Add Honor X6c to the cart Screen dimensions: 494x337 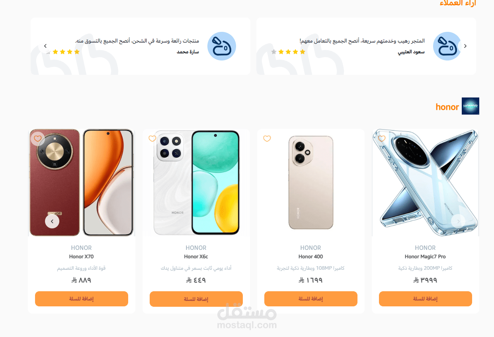196,299
